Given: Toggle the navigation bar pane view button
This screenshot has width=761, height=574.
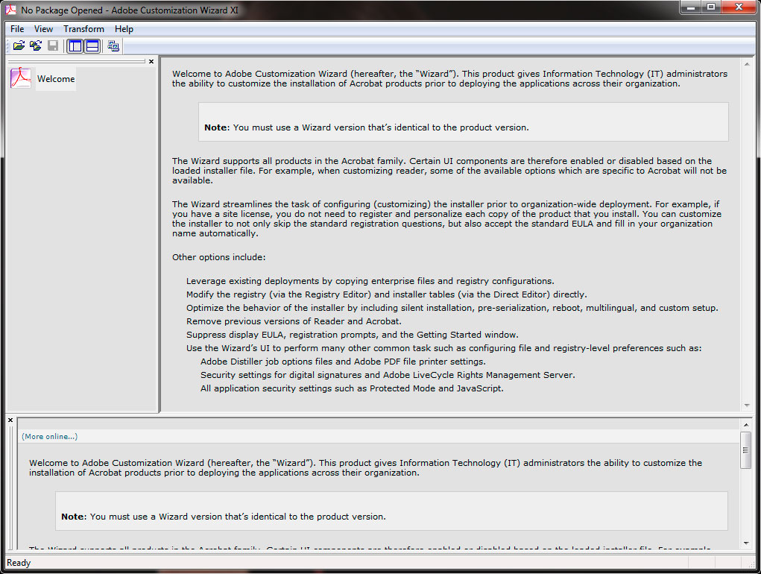Looking at the screenshot, I should [75, 46].
